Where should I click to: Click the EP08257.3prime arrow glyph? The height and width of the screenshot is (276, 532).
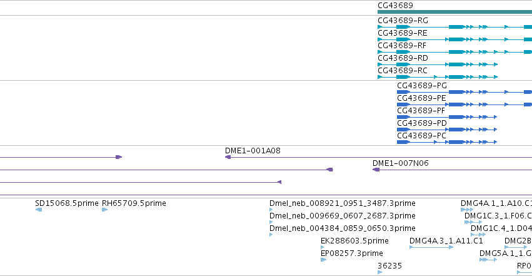323,260
